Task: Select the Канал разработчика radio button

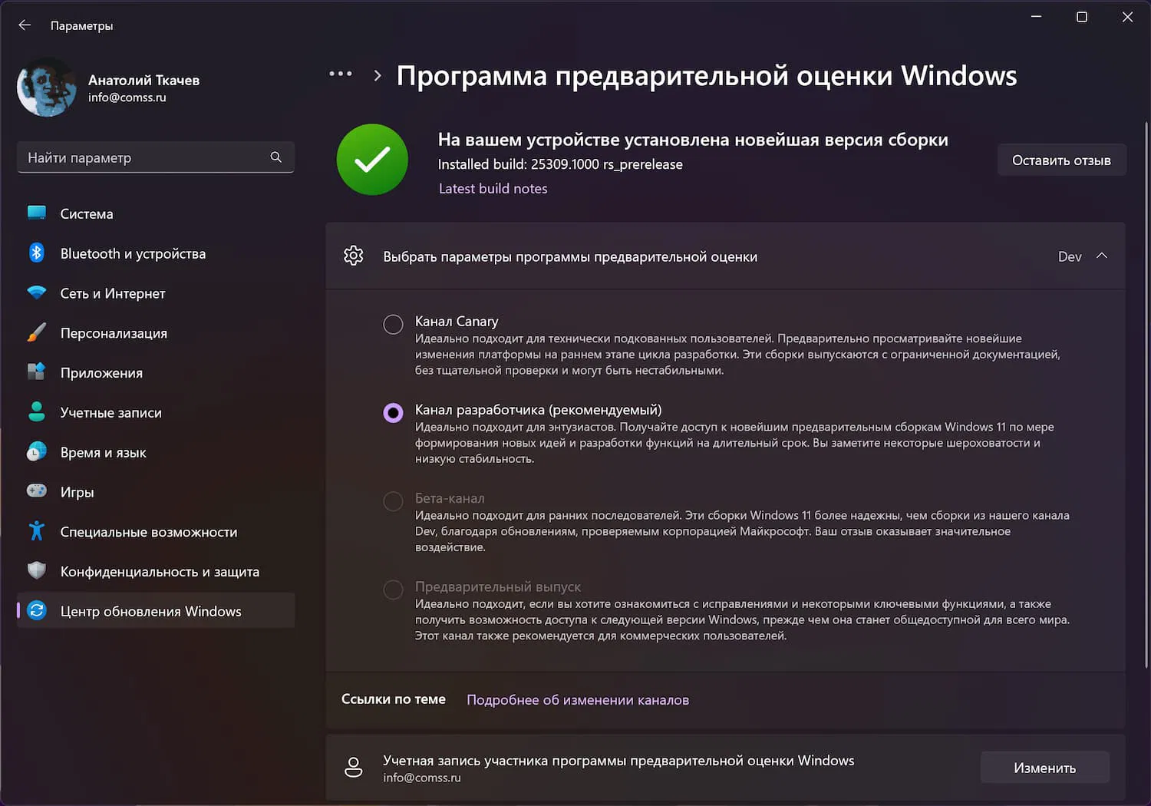Action: [x=393, y=413]
